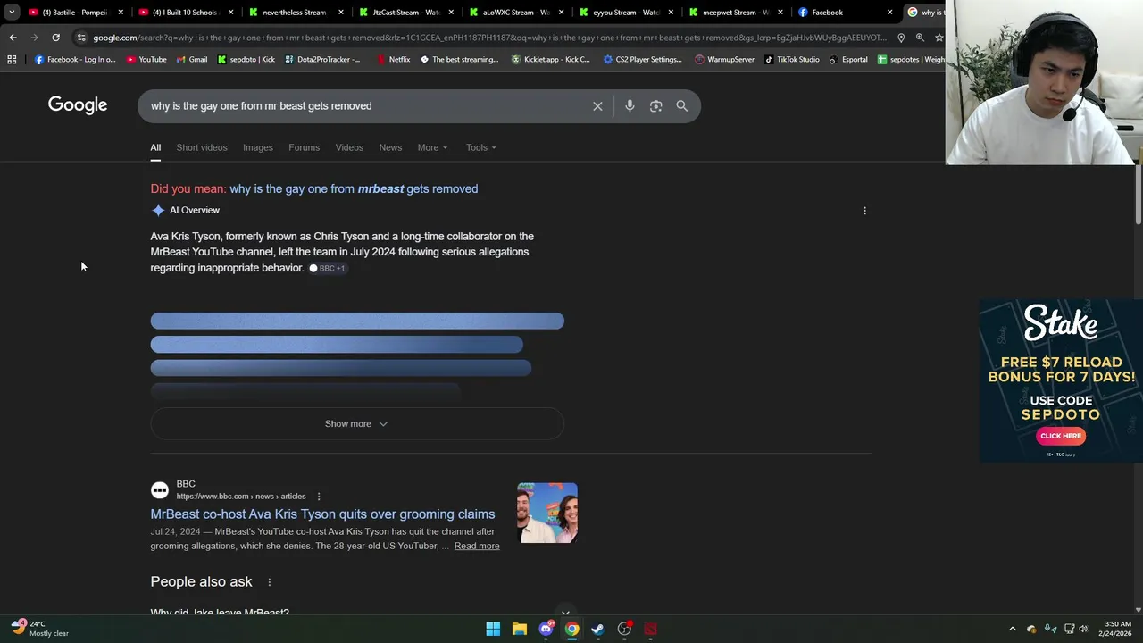
Task: Open Steam from taskbar
Action: coord(597,629)
